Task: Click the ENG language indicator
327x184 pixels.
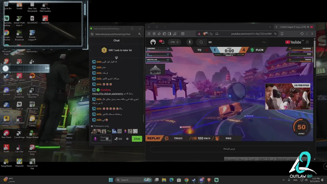Action: [x=295, y=180]
